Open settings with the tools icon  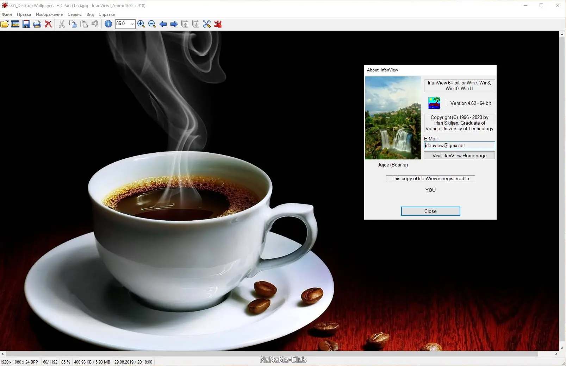click(x=207, y=24)
